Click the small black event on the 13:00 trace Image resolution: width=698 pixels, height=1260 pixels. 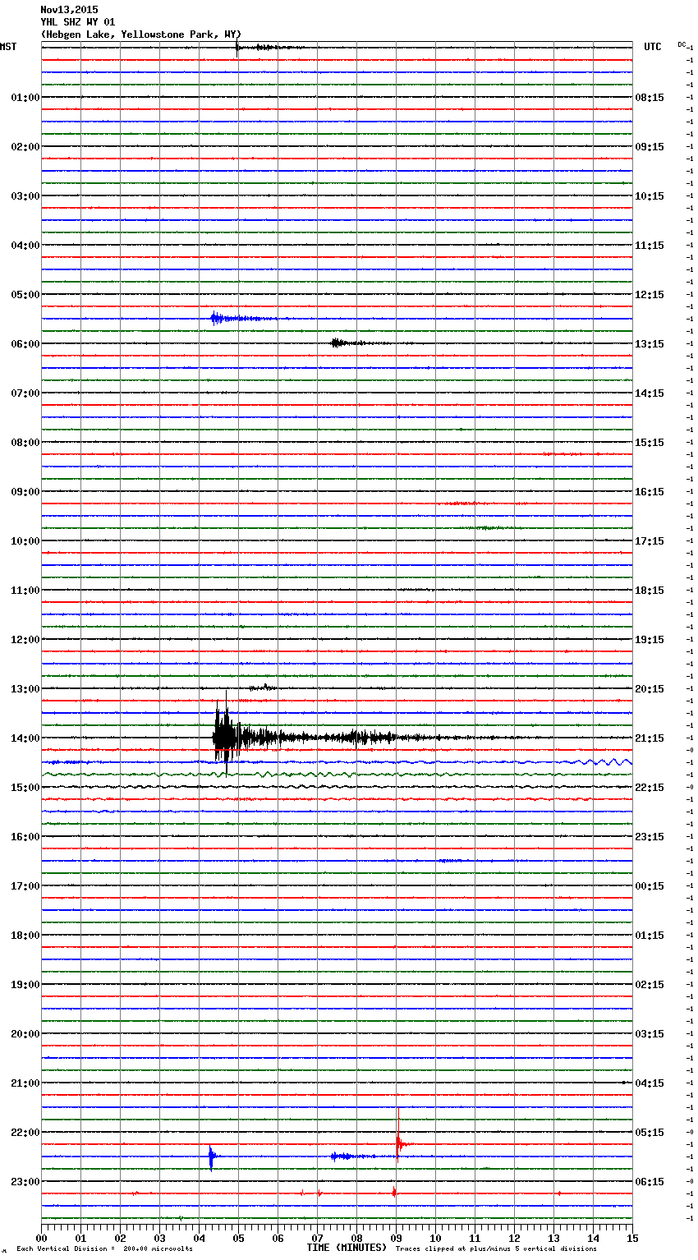tap(263, 687)
